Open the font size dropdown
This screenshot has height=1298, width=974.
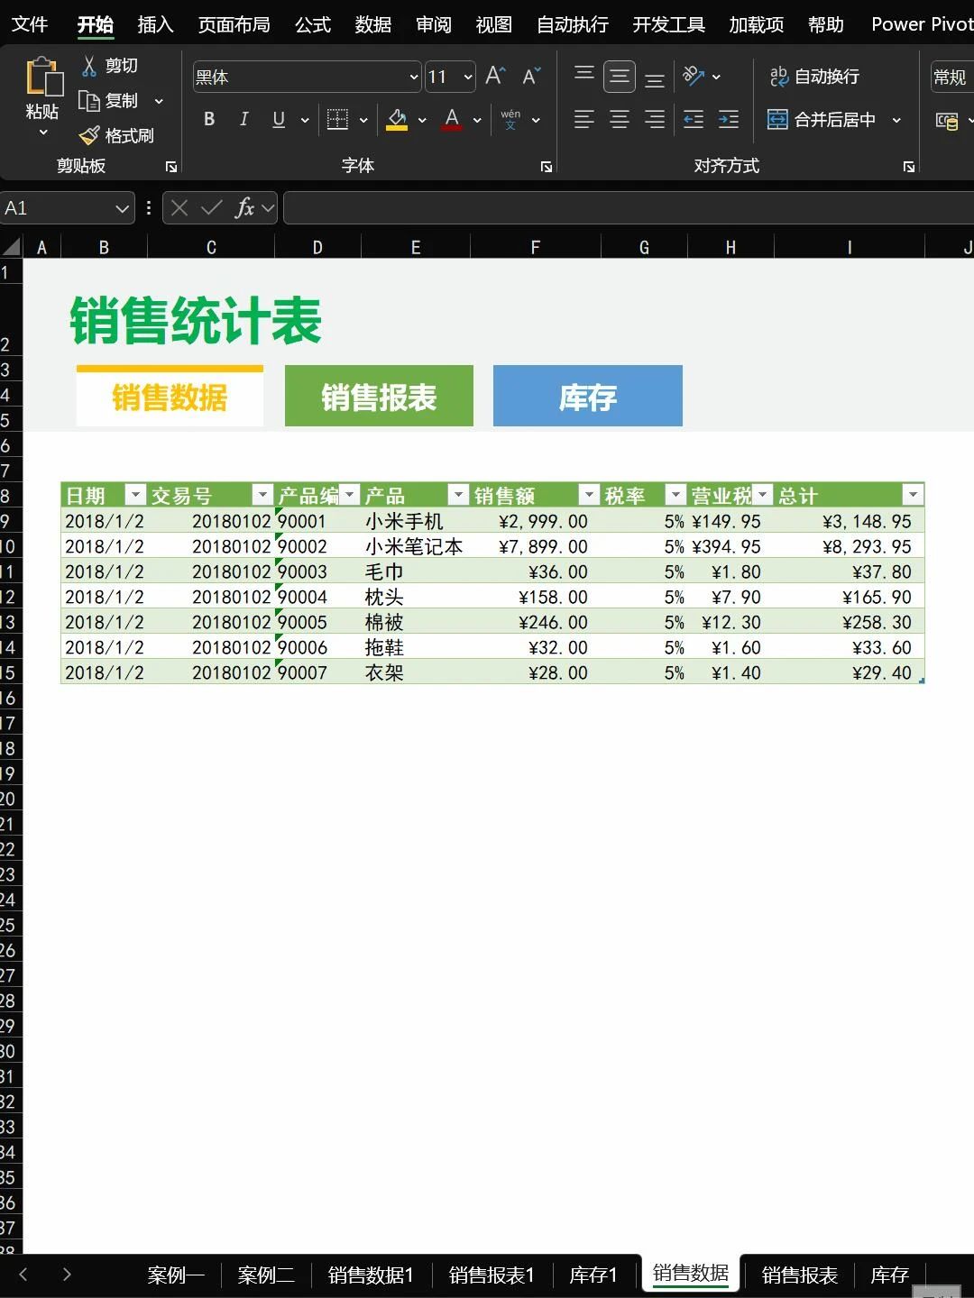click(468, 77)
